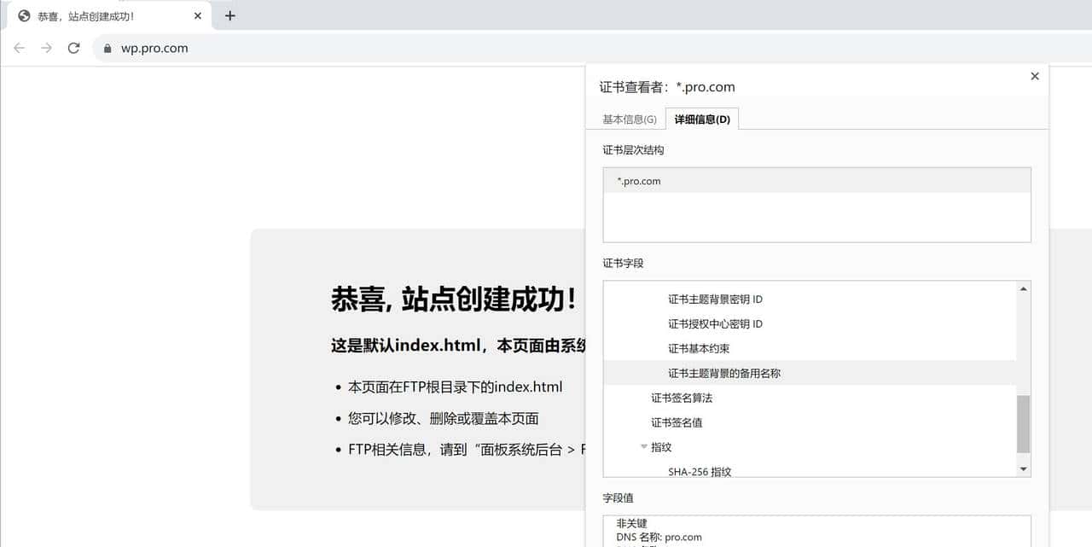Click the scroll-down arrow in the certificate fields list
Viewport: 1092px width, 547px height.
click(1023, 468)
